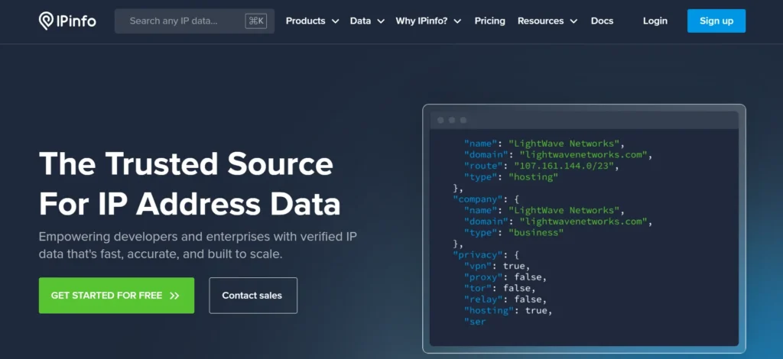
Task: Click the "tor": false code line
Action: point(500,288)
